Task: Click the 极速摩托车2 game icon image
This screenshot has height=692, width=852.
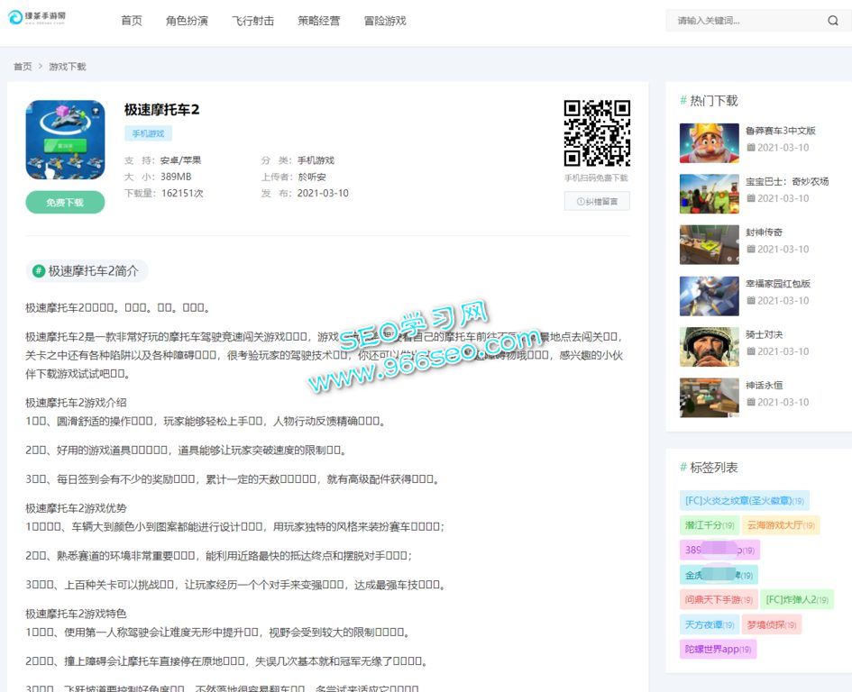Action: (65, 140)
